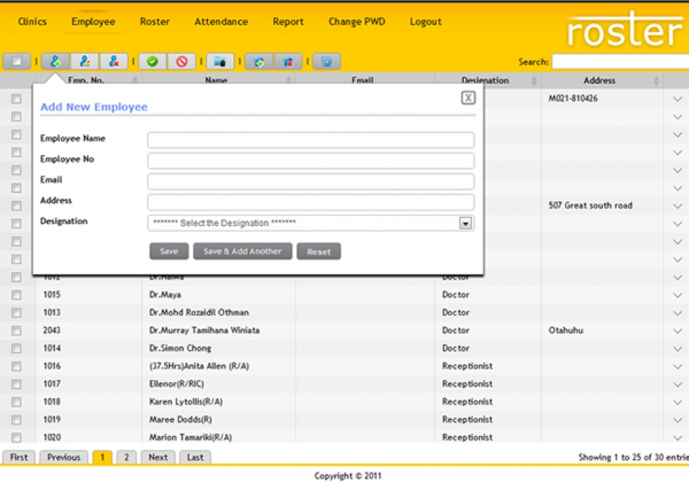Image resolution: width=689 pixels, height=482 pixels.
Task: Expand row details for employee 1013
Action: click(x=678, y=314)
